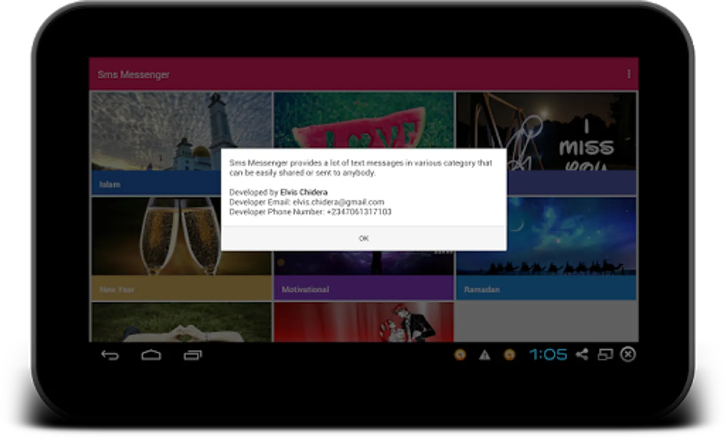Viewport: 725px width, 438px height.
Task: Click the Islam label text
Action: pos(110,184)
